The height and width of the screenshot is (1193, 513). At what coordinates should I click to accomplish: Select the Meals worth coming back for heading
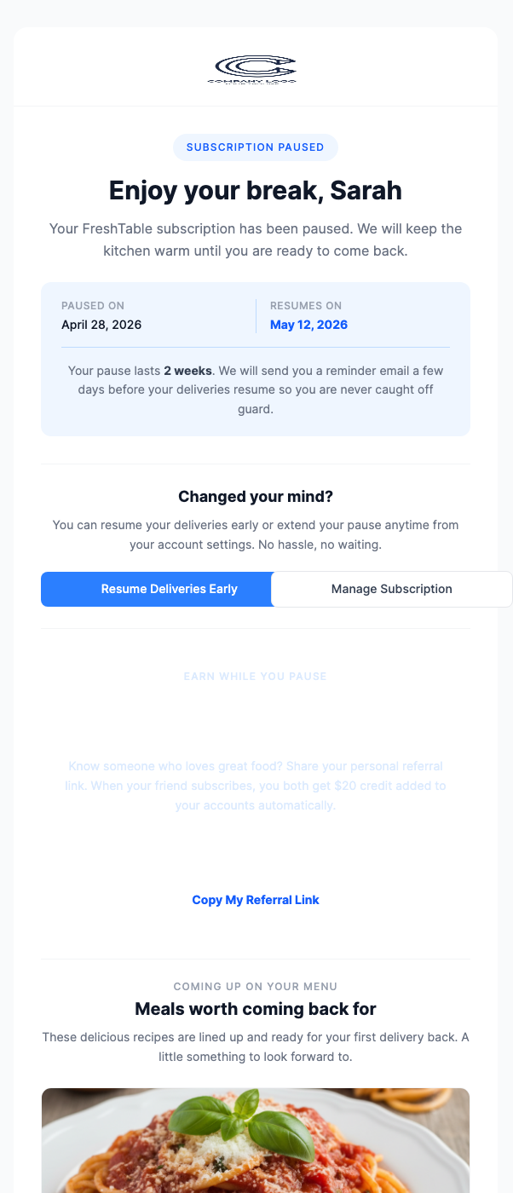[255, 1008]
